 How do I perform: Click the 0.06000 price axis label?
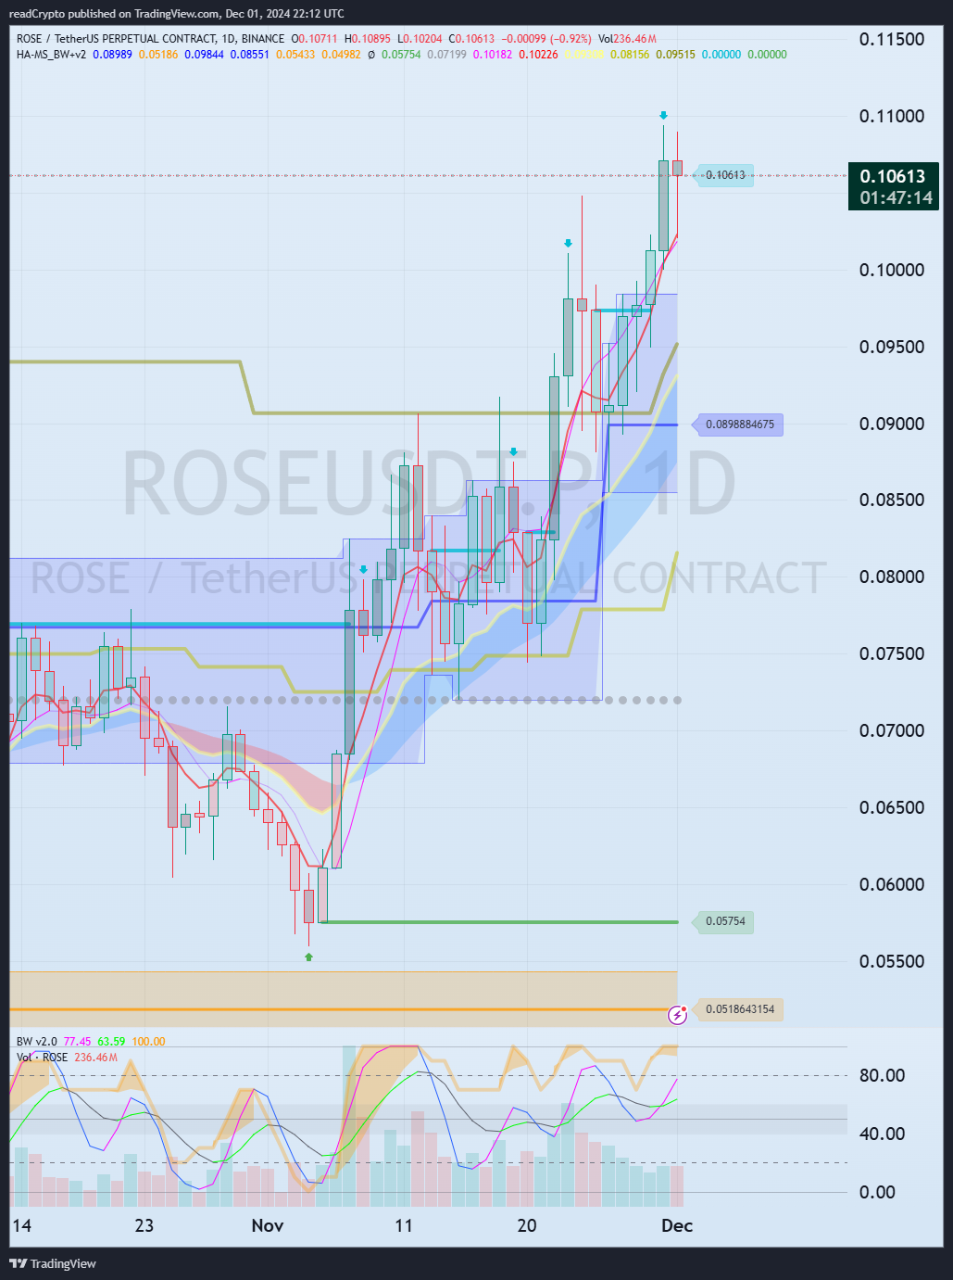[x=892, y=884]
